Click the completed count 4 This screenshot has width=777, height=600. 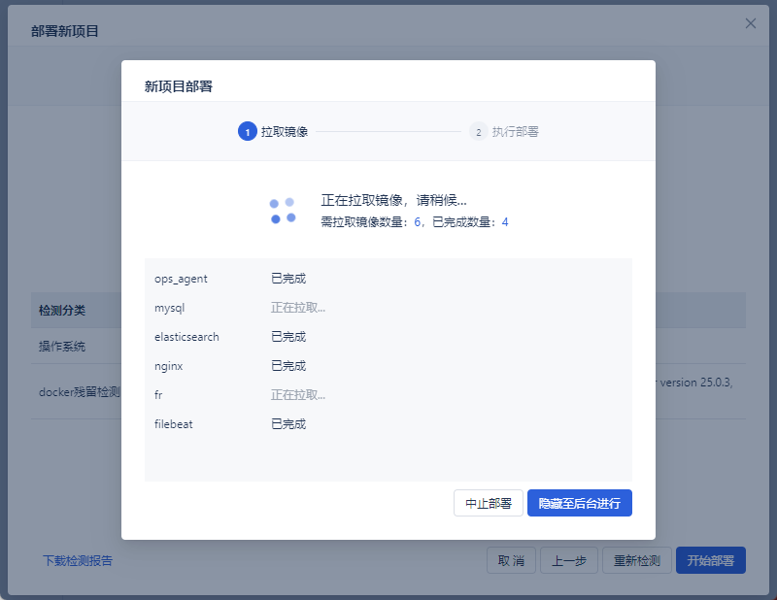(505, 222)
